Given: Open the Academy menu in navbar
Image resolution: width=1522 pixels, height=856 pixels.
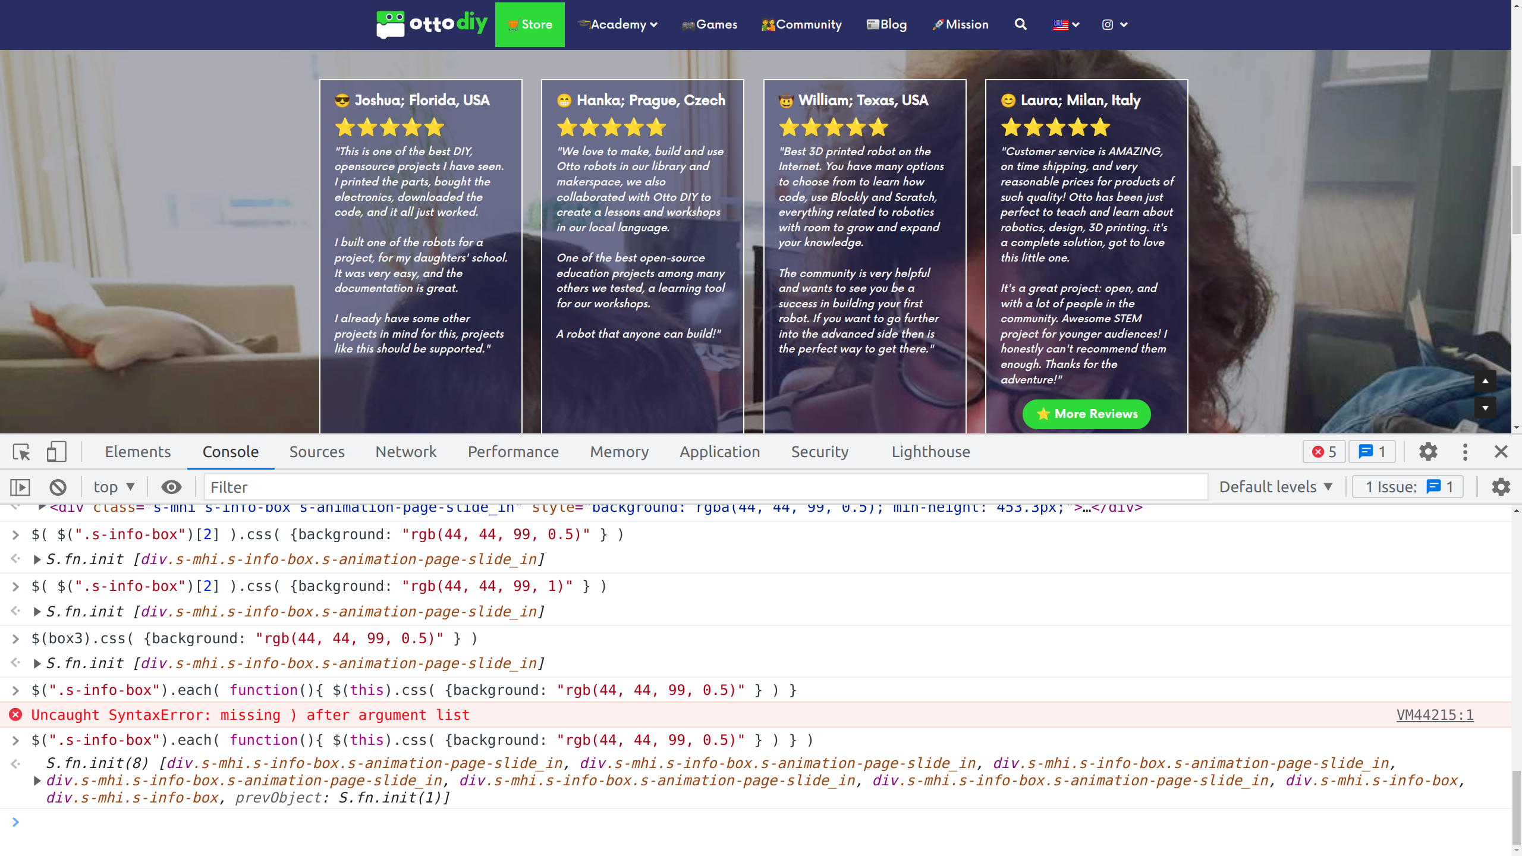Looking at the screenshot, I should pyautogui.click(x=618, y=24).
